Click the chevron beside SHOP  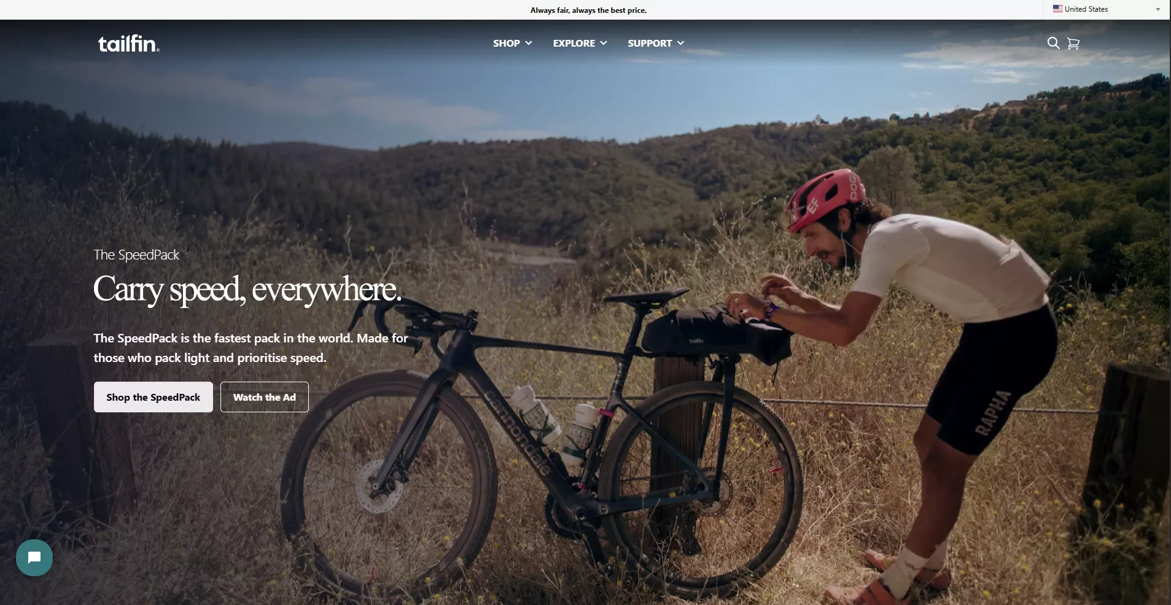528,43
